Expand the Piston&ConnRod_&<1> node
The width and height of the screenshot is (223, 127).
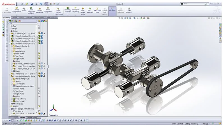click(x=10, y=36)
